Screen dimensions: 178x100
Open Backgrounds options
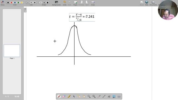56,3
